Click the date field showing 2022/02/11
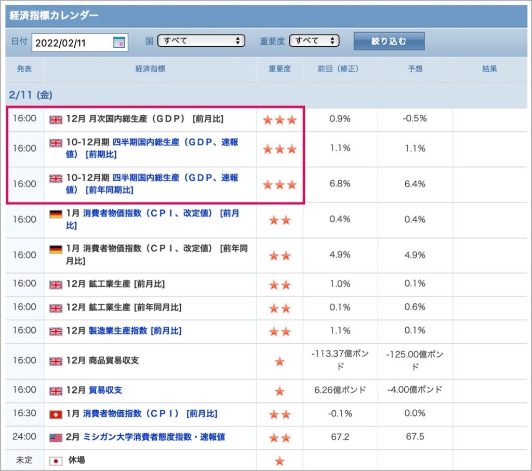 tap(79, 43)
